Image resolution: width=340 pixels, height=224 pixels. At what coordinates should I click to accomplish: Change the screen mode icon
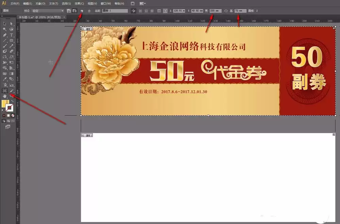(8, 127)
